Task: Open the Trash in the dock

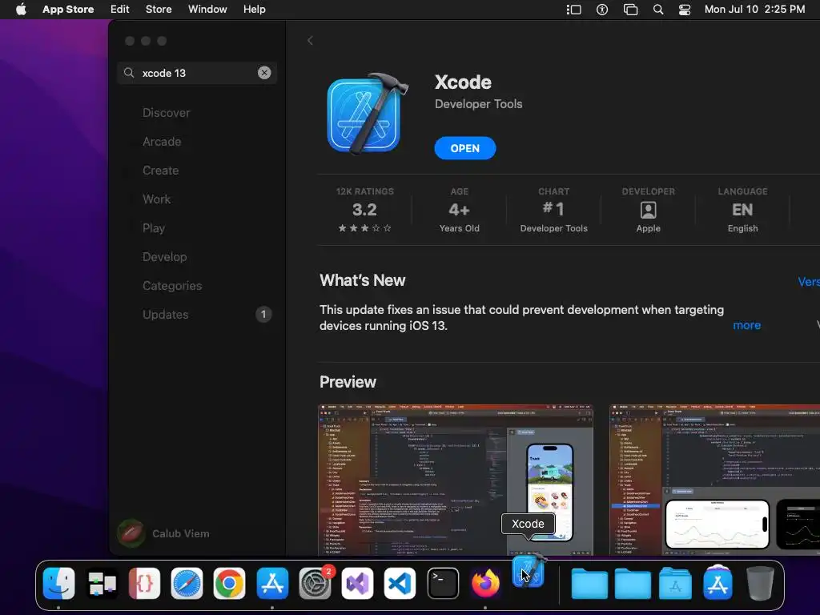Action: [x=761, y=583]
